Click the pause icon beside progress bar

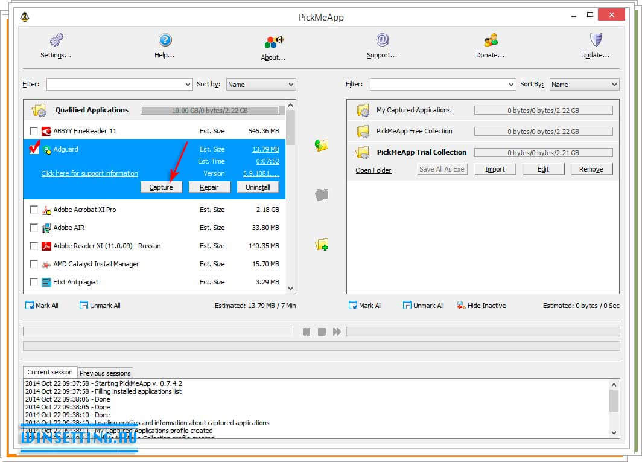click(x=307, y=332)
